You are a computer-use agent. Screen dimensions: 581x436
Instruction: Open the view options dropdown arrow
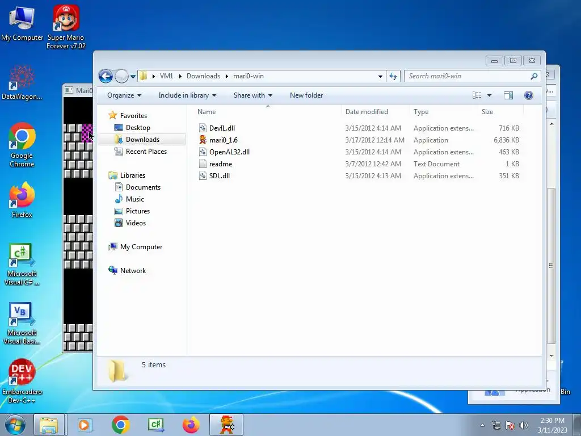click(x=489, y=95)
